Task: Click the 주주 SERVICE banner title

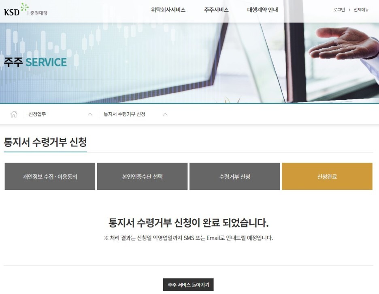Action: click(x=35, y=62)
